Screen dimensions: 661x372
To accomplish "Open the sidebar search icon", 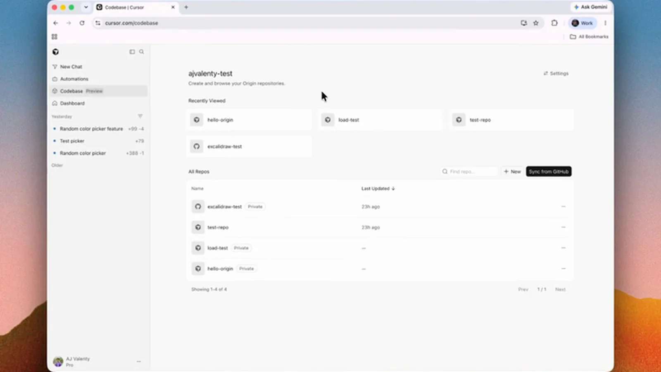I will [142, 52].
